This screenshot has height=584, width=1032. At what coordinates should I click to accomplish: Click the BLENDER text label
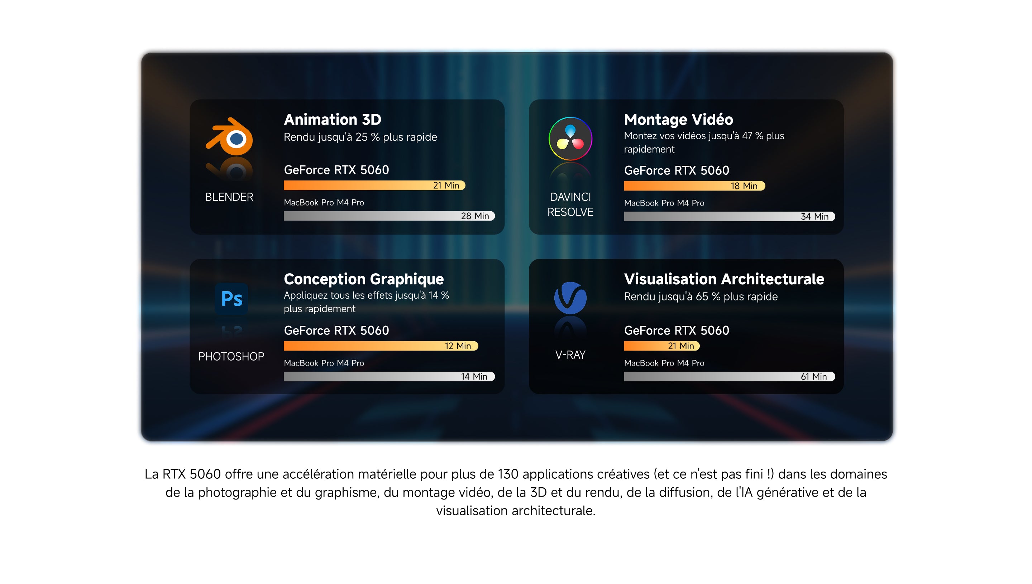click(x=229, y=197)
